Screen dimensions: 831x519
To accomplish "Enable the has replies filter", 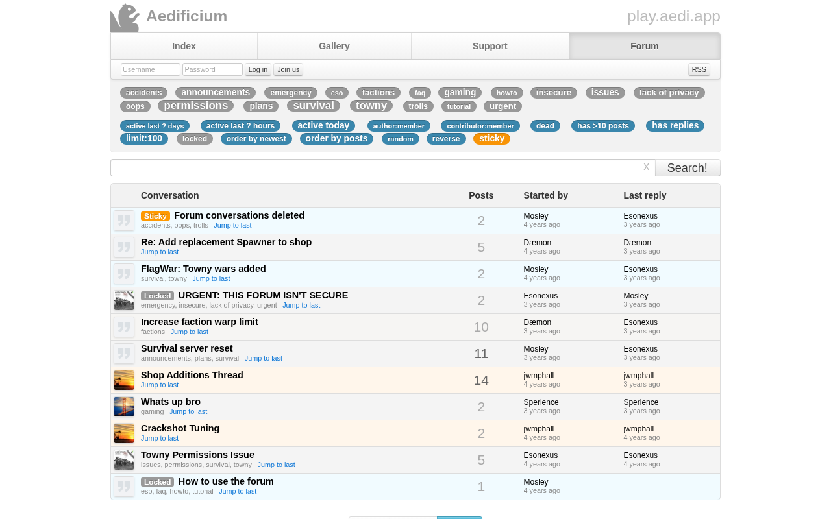I will click(x=675, y=126).
